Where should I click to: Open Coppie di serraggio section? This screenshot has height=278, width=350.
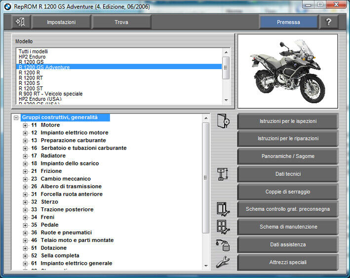pos(288,192)
